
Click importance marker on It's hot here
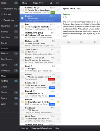point(26,52)
